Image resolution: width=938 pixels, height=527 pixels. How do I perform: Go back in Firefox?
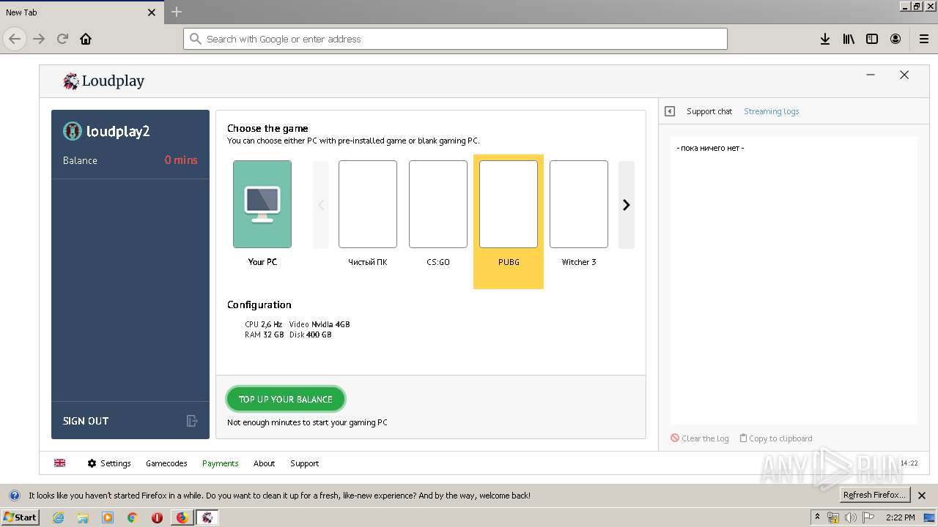15,39
